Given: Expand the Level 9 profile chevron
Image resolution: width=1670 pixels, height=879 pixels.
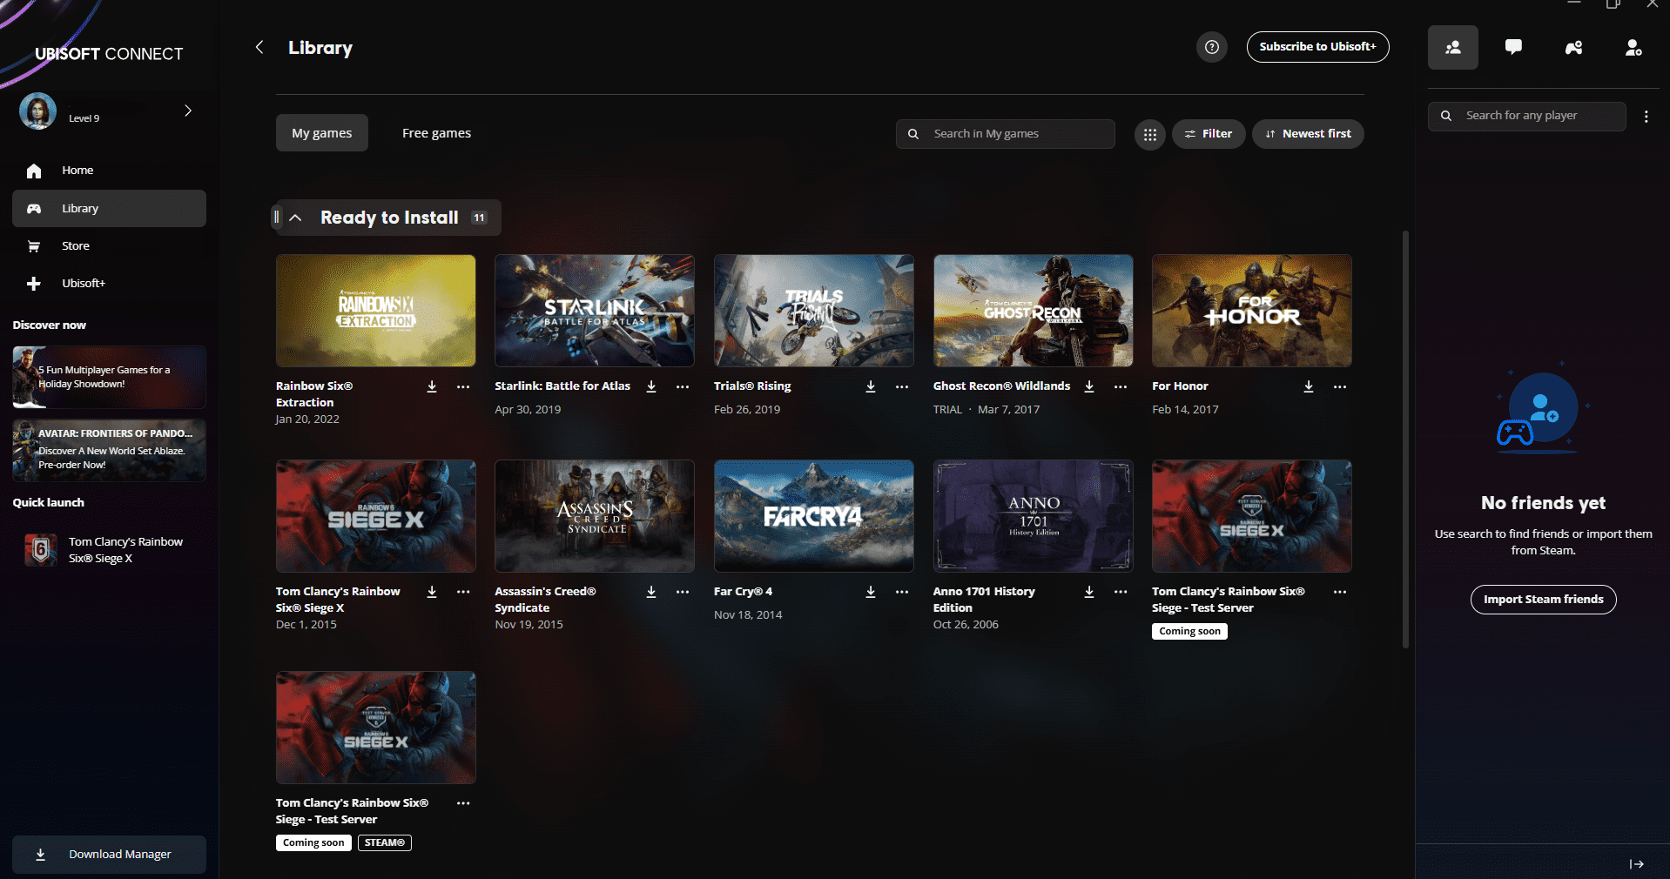Looking at the screenshot, I should 188,111.
